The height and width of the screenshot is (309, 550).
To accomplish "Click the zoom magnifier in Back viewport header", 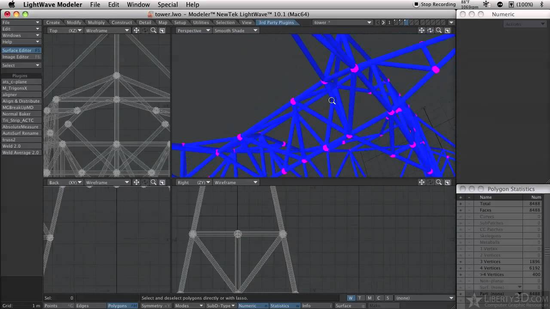I will pos(153,182).
